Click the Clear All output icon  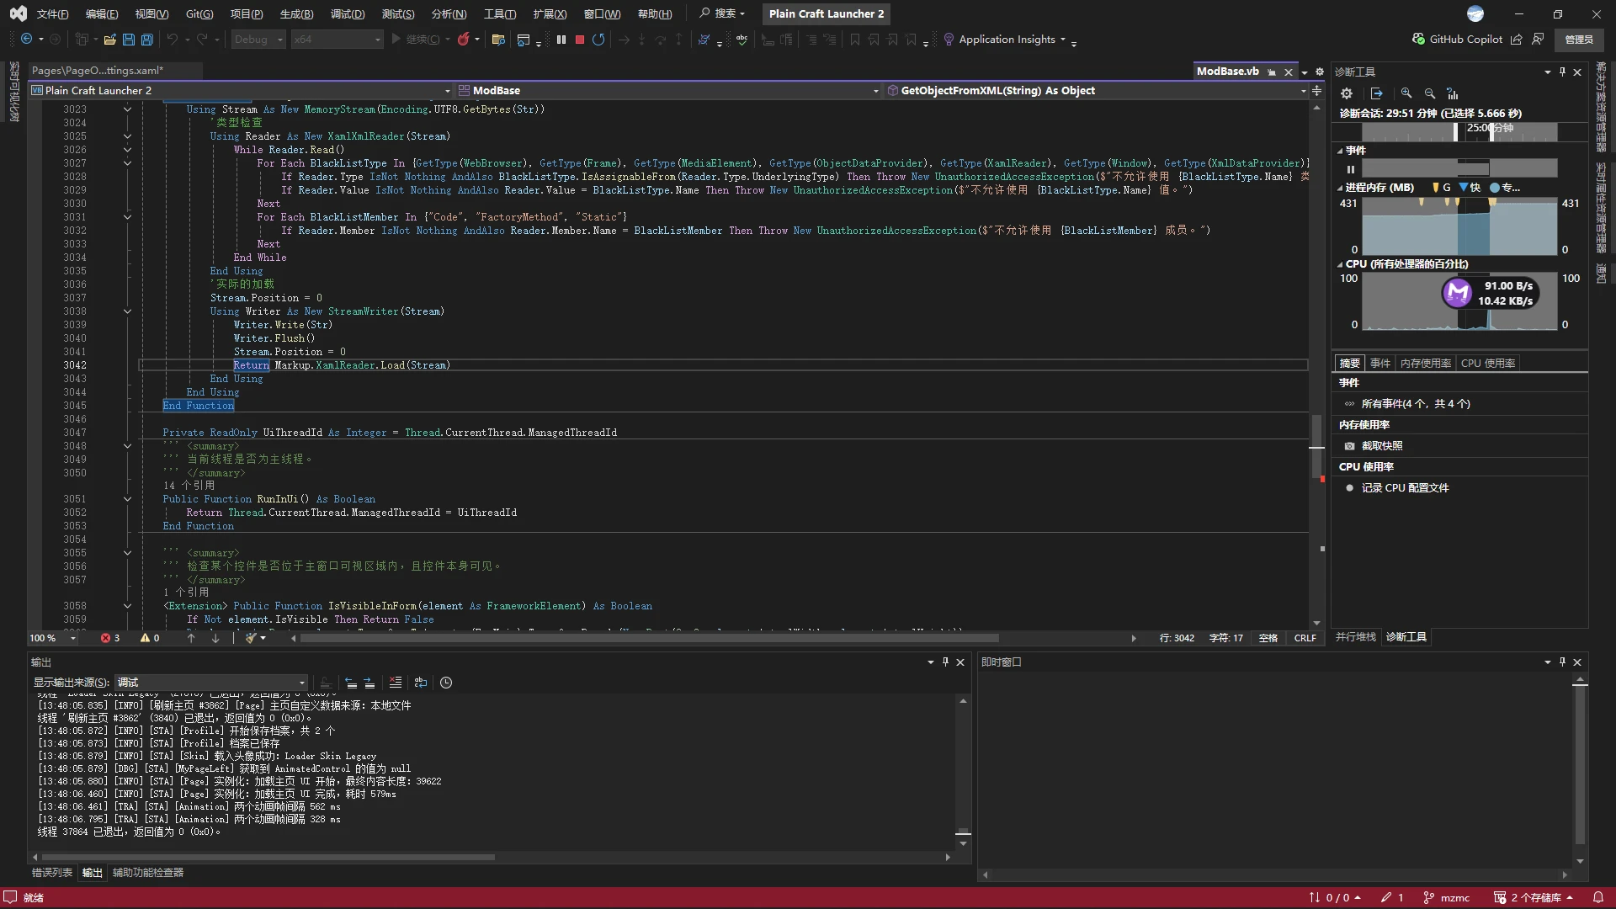click(x=396, y=683)
